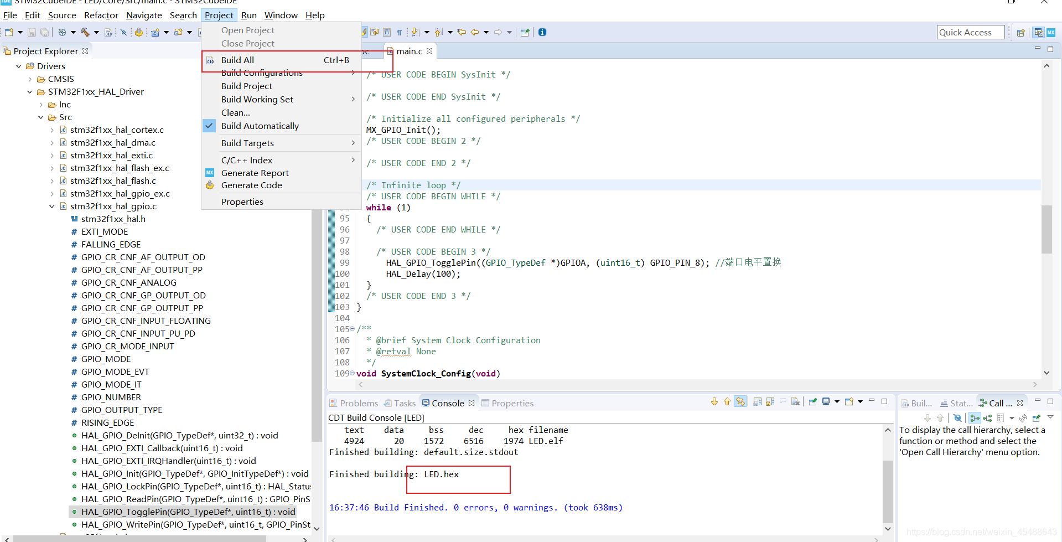Viewport: 1062px width, 542px height.
Task: Click the Open Console icon
Action: click(849, 402)
